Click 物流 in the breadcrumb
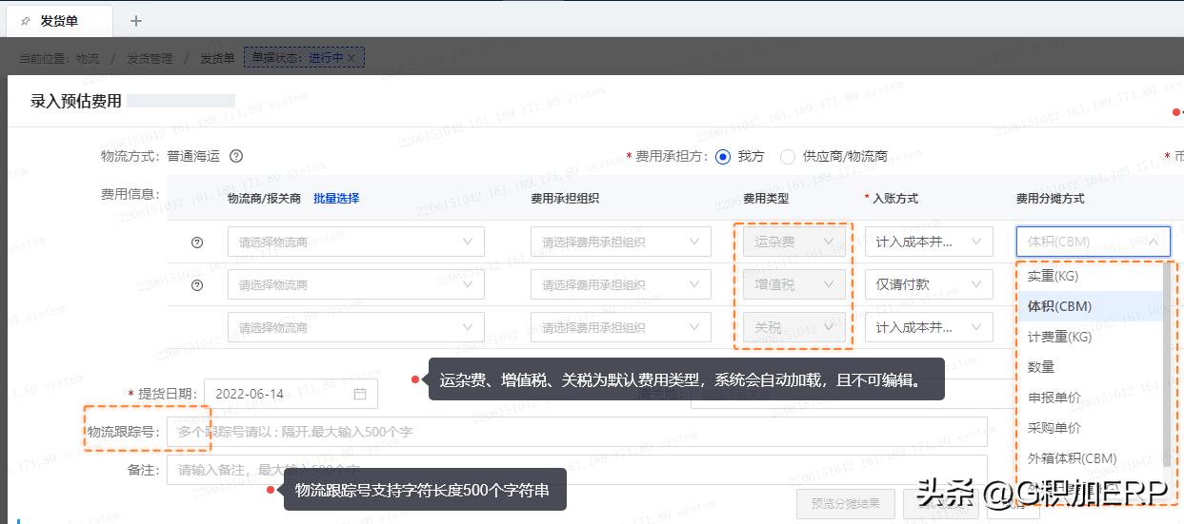The image size is (1184, 524). (x=88, y=58)
